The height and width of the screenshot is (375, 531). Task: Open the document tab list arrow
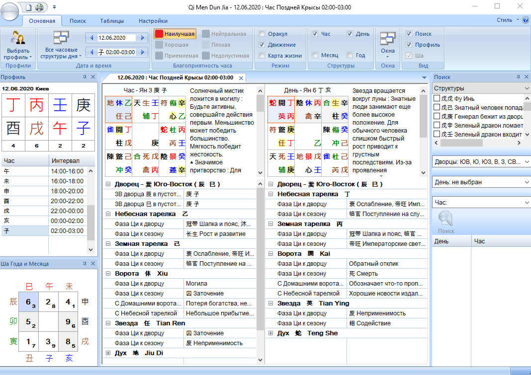pyautogui.click(x=424, y=78)
